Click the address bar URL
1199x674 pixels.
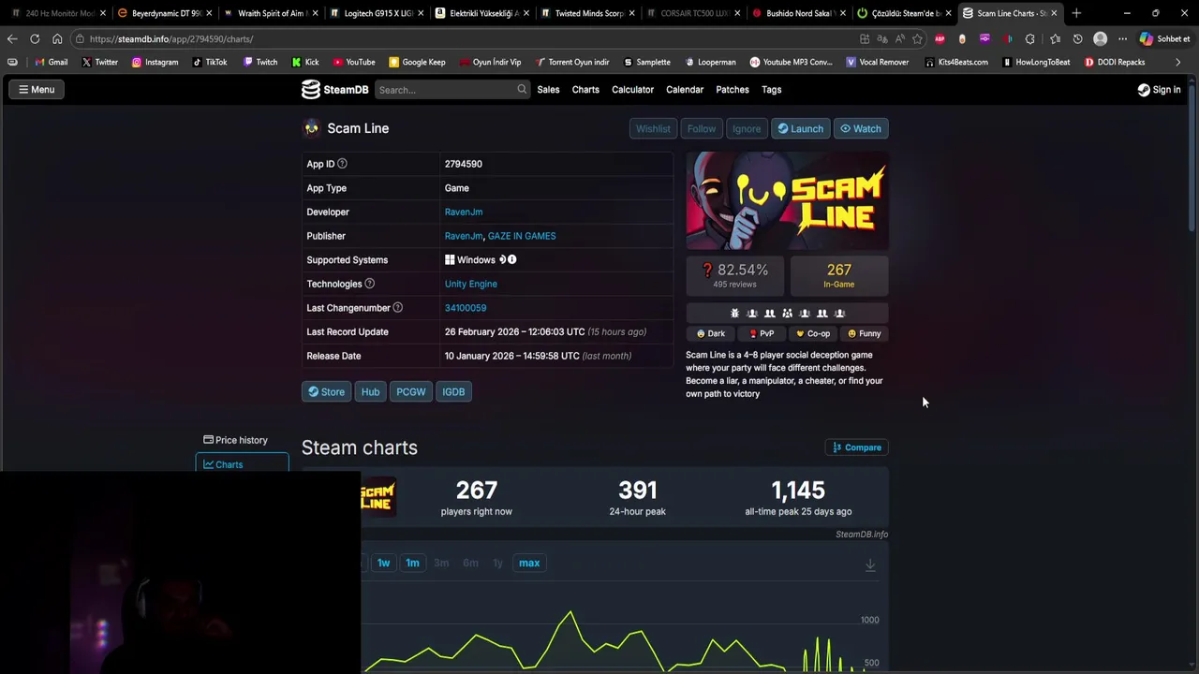(x=171, y=39)
